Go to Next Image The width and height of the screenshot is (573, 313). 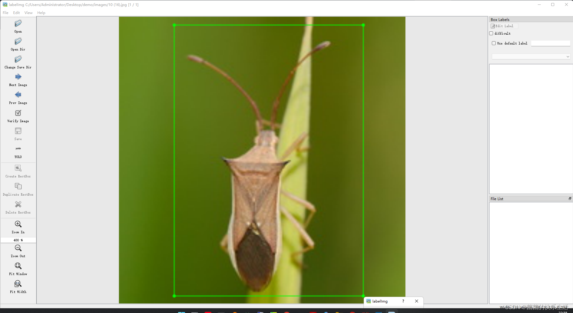coord(18,80)
